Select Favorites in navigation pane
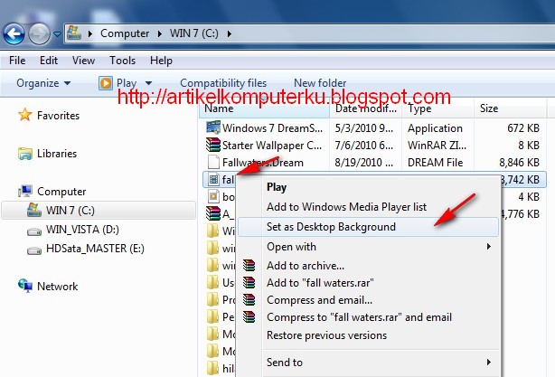 pos(58,116)
